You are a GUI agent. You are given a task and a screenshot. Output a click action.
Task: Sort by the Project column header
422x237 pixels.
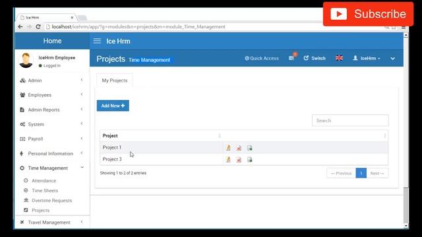pos(162,136)
